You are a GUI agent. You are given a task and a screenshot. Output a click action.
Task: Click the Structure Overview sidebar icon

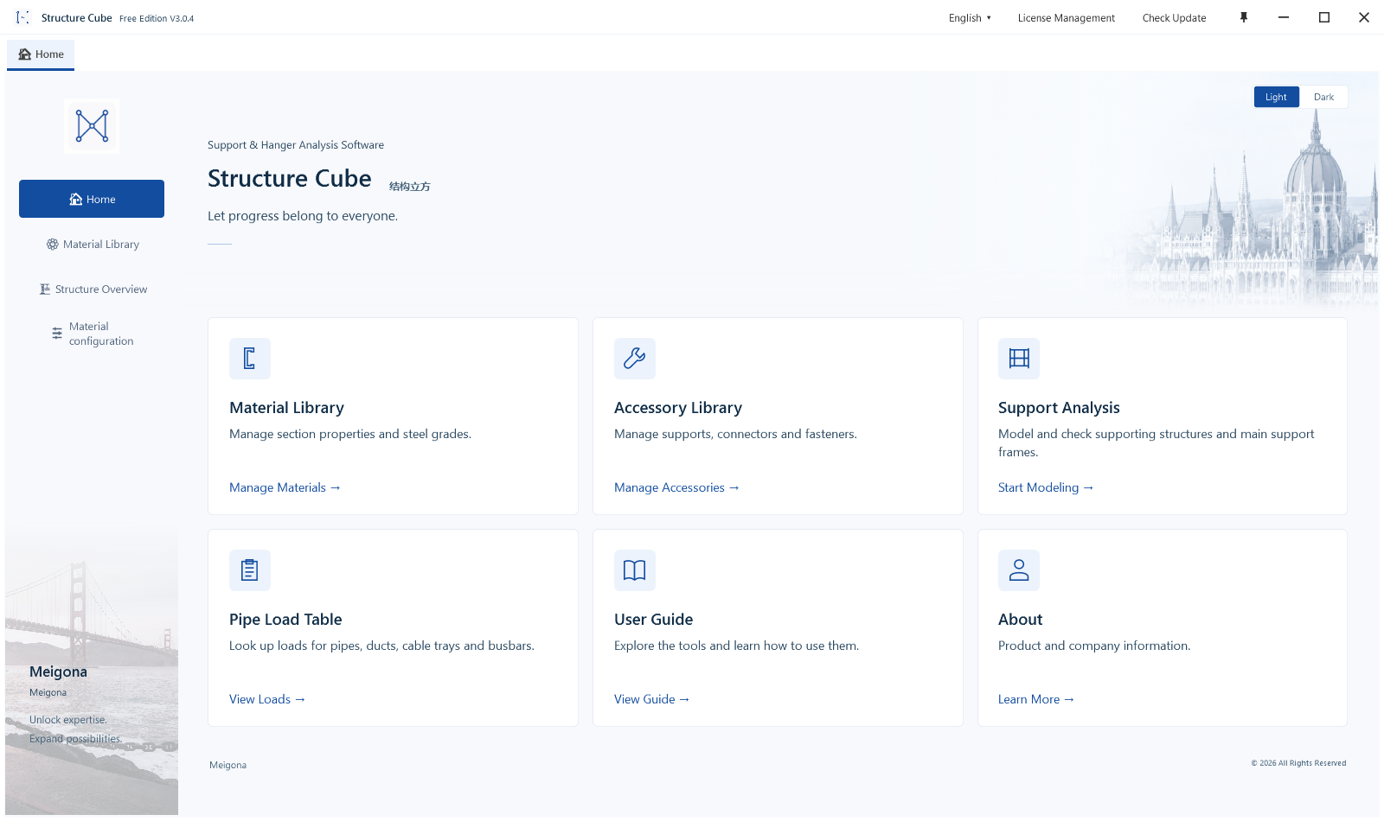45,290
